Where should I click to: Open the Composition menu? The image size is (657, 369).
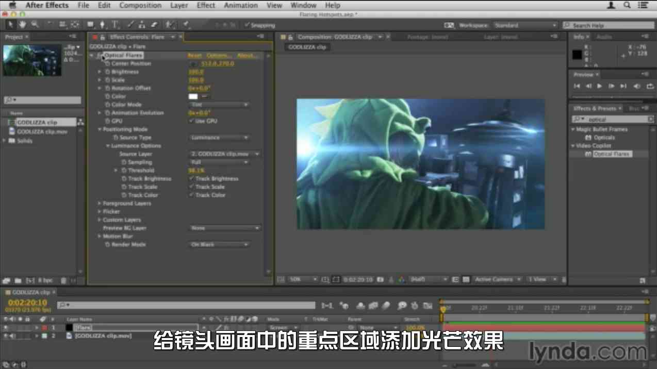click(x=140, y=5)
